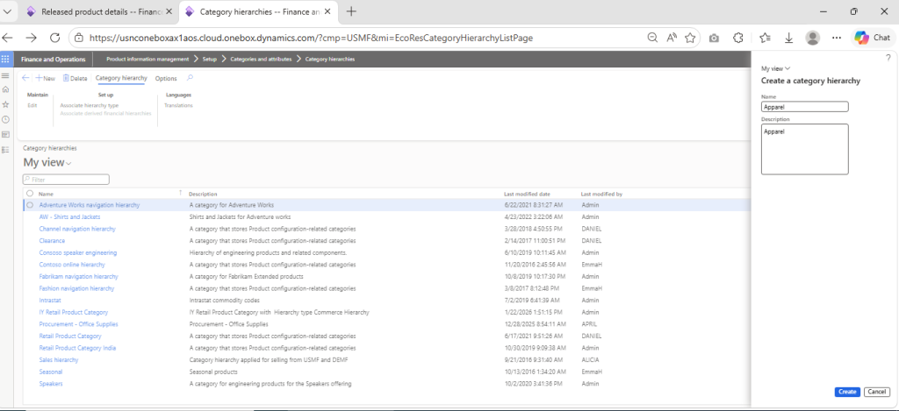Open Workspaces icon in left sidebar
The width and height of the screenshot is (899, 411).
pos(6,134)
